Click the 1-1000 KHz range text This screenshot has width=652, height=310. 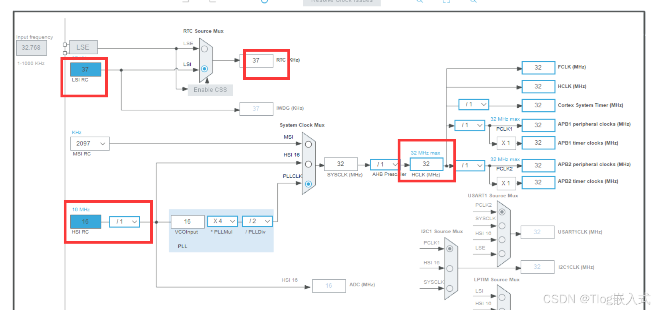(x=31, y=64)
